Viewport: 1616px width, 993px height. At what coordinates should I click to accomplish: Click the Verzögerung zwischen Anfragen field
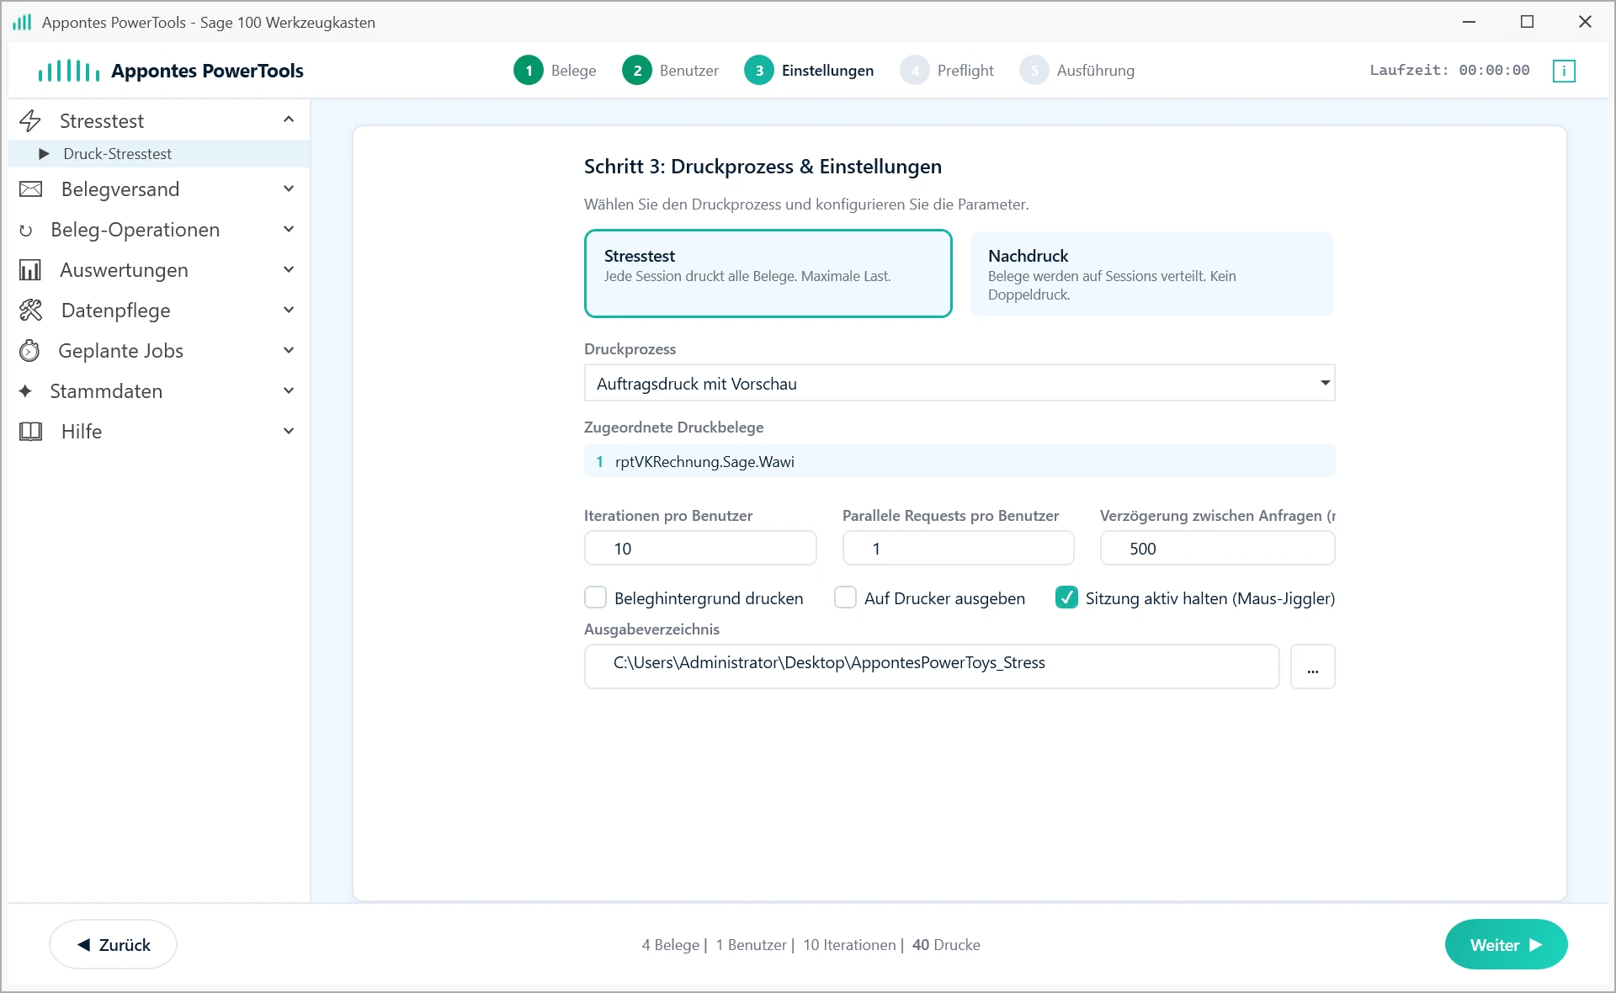point(1217,548)
